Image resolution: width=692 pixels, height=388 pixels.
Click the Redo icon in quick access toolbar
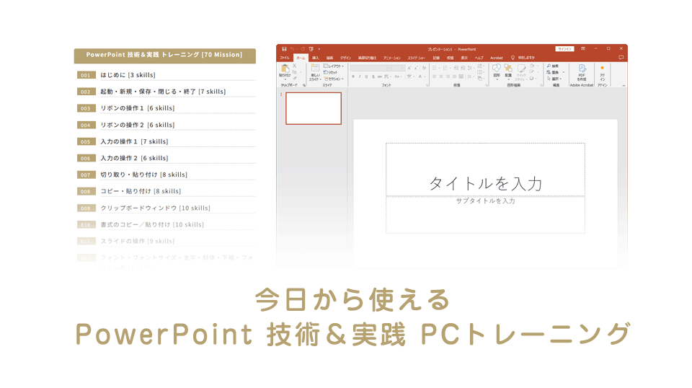[x=303, y=49]
